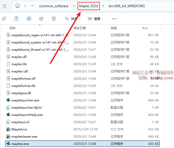
Task: Expand the chevron after Maple 2020
Action: click(x=103, y=6)
